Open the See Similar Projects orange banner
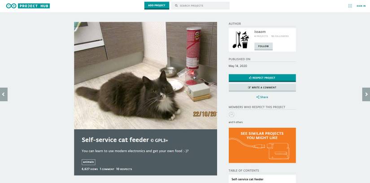The height and width of the screenshot is (183, 370). click(x=262, y=145)
